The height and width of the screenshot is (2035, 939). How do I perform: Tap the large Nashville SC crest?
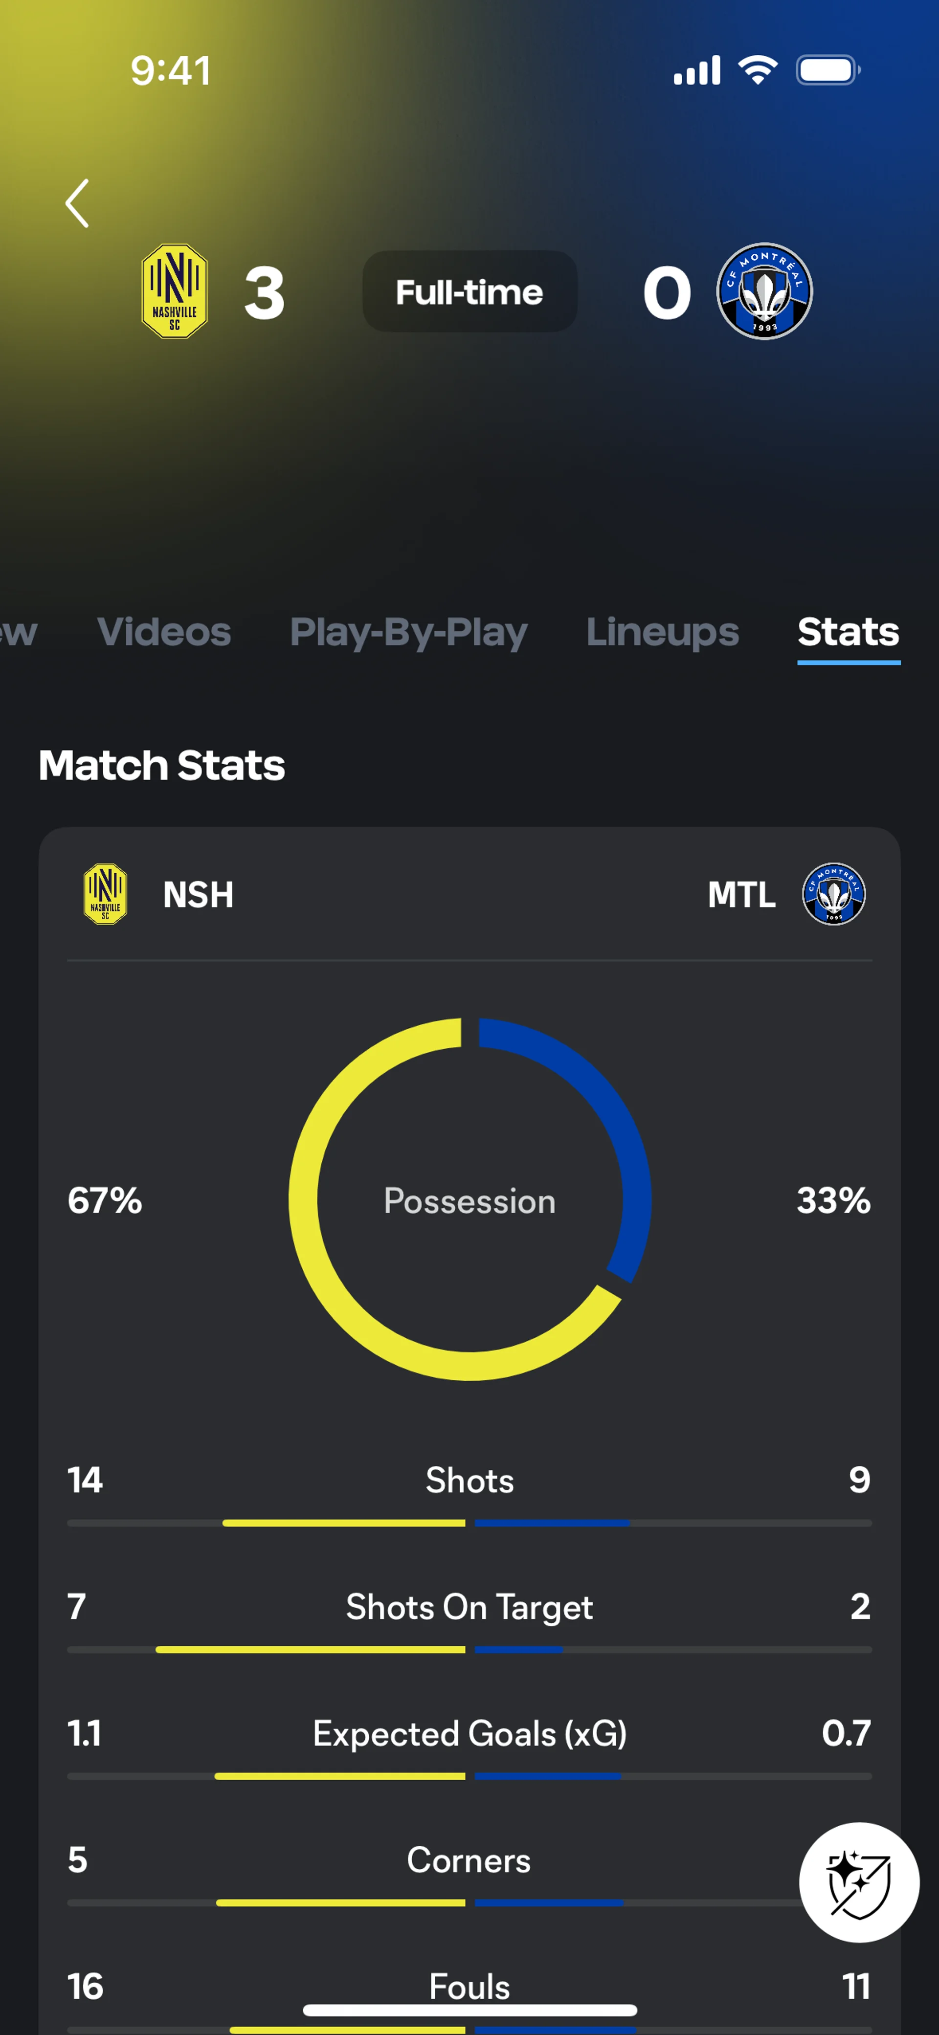tap(174, 291)
